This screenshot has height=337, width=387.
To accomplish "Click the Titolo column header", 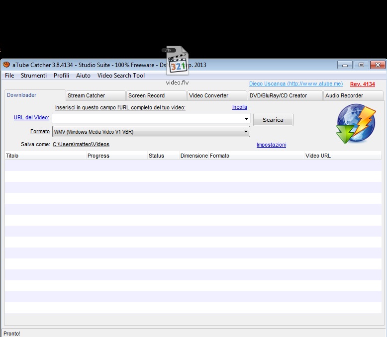I will click(x=45, y=156).
